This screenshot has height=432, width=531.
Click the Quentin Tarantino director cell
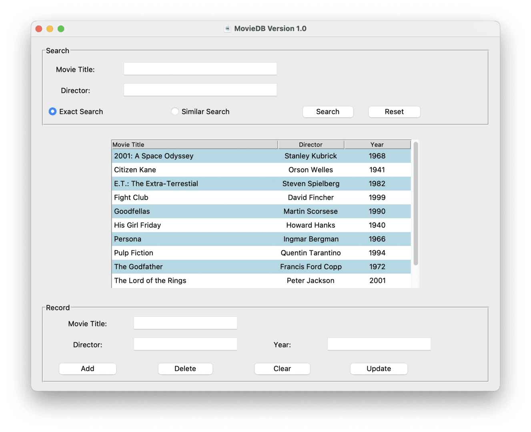(311, 253)
